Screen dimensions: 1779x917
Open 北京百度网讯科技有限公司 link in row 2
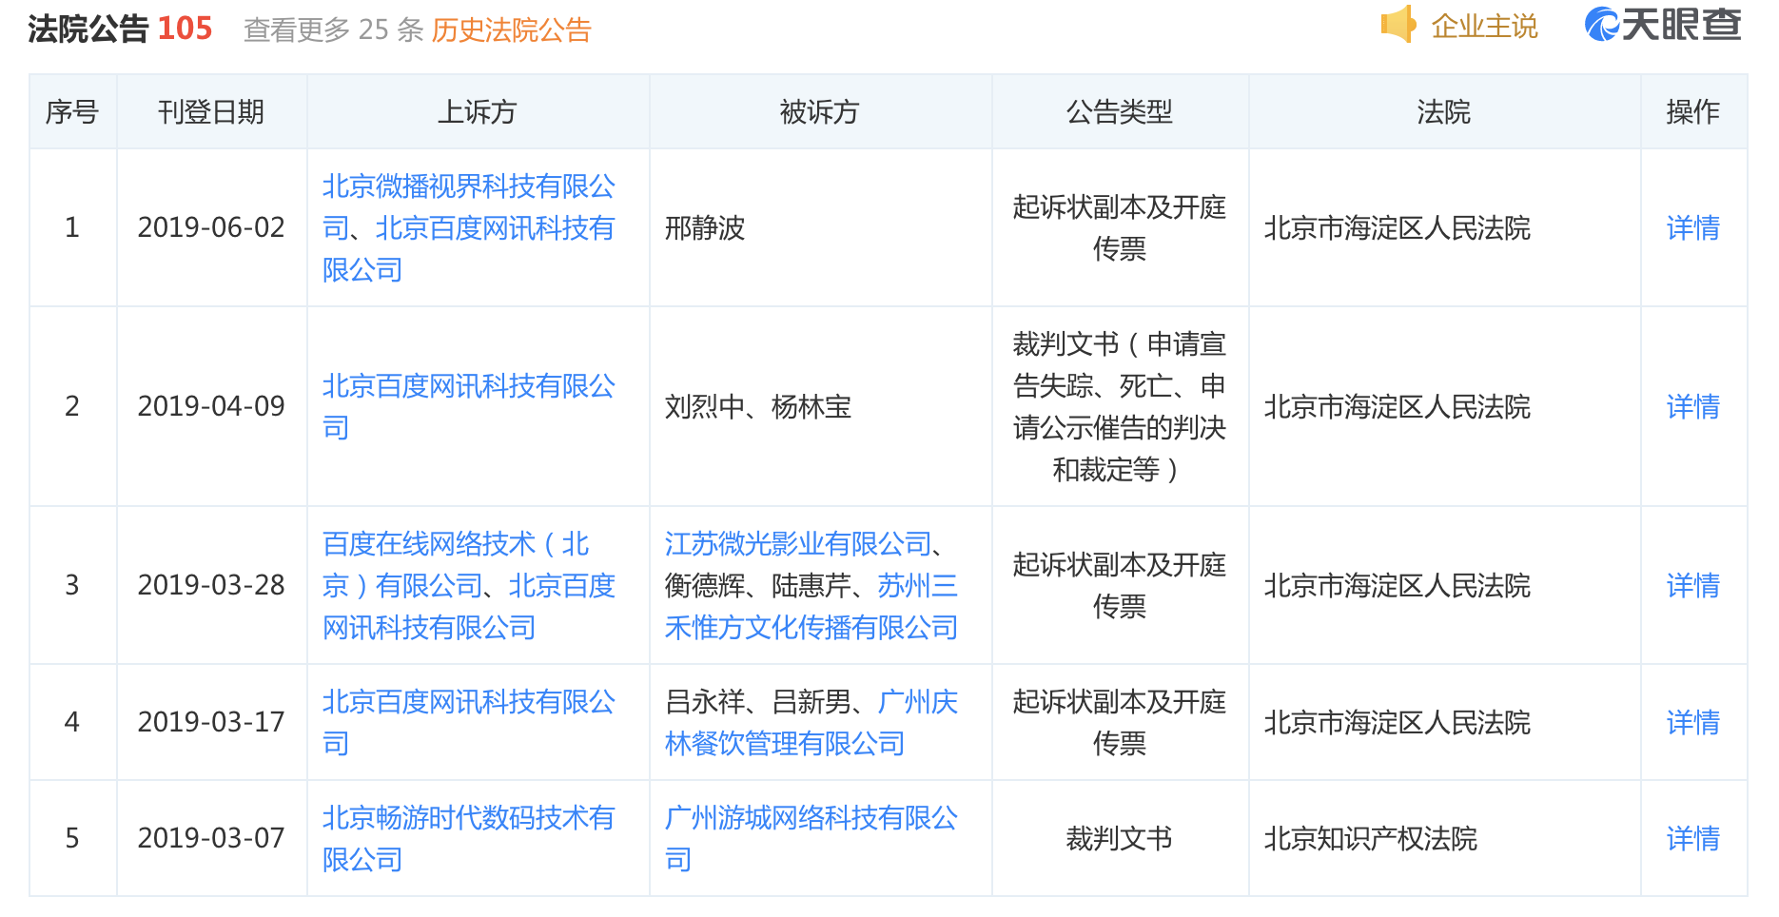tap(468, 407)
